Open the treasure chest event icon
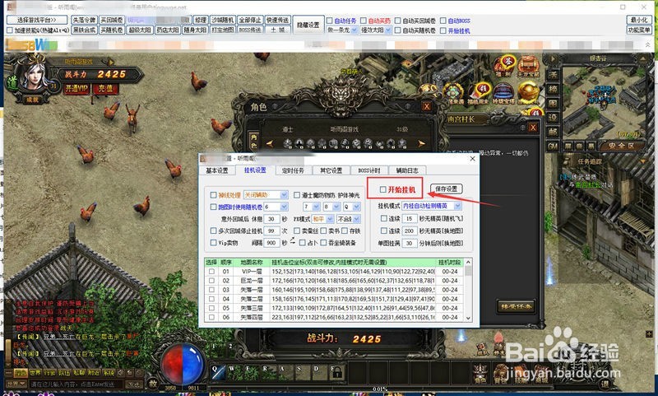 528,66
